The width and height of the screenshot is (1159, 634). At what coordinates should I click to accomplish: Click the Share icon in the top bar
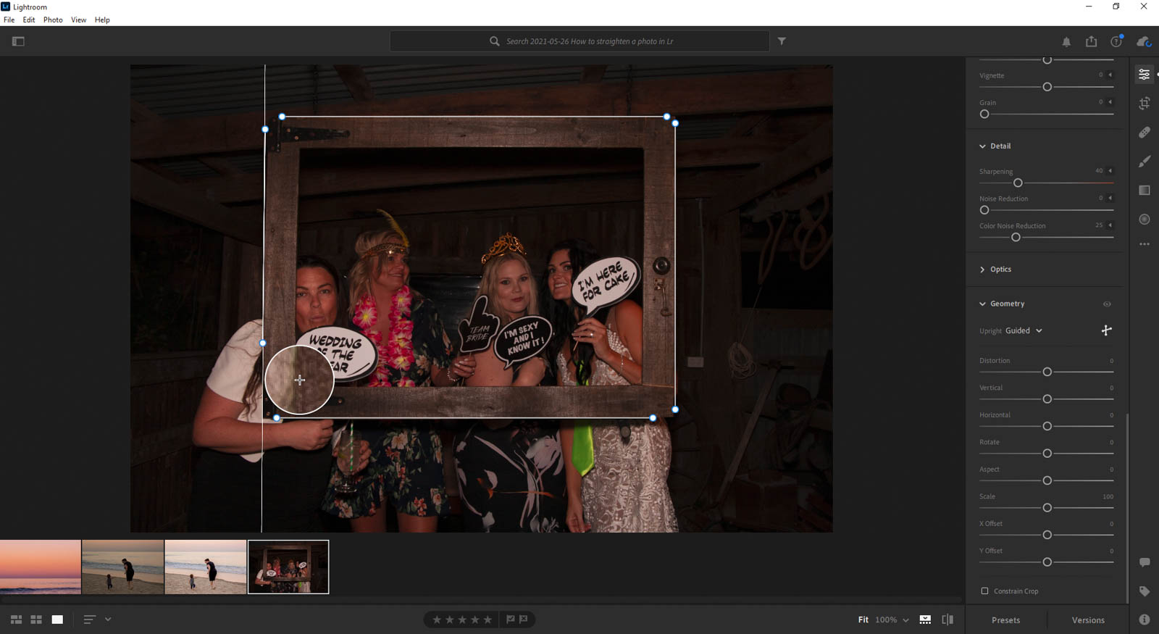pos(1091,41)
